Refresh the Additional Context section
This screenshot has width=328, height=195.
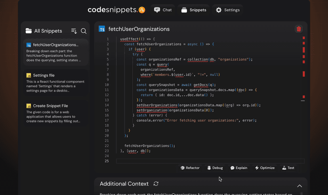click(x=156, y=184)
